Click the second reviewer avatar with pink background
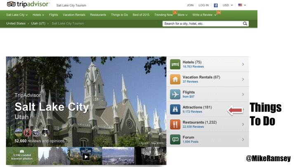 coord(27,132)
